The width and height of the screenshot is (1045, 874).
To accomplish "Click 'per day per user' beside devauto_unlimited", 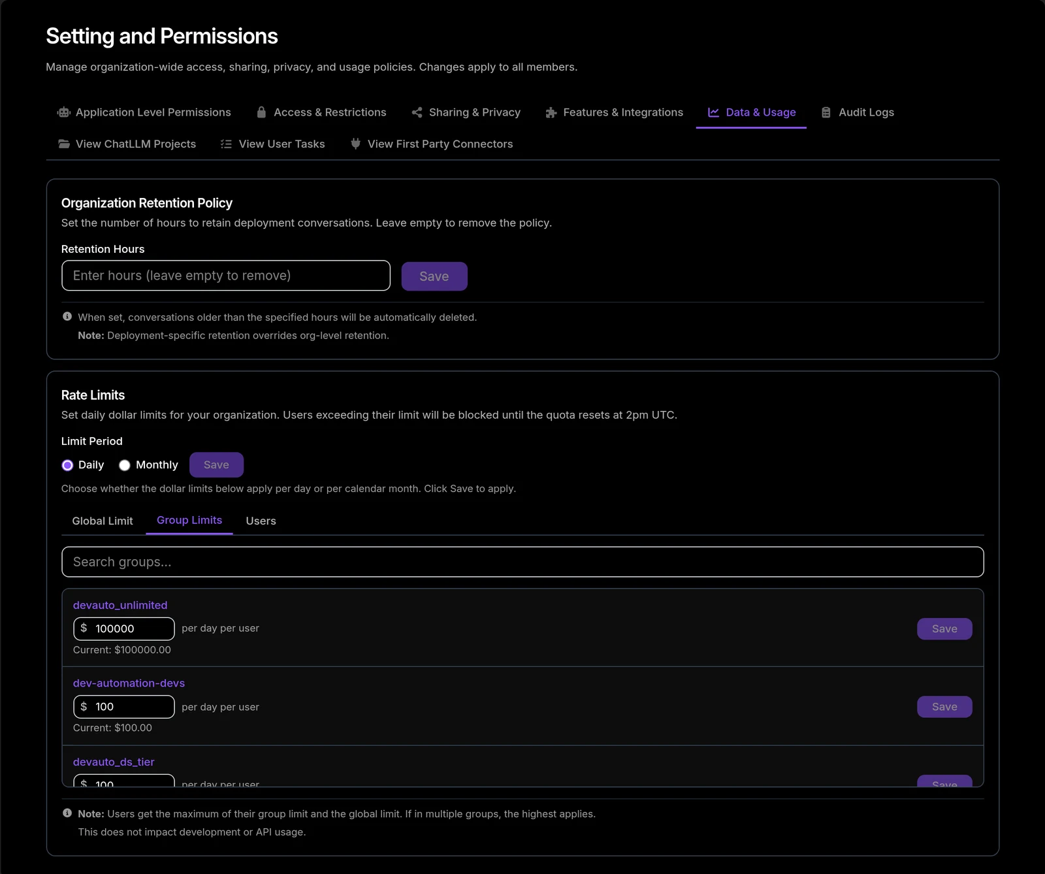I will [x=220, y=628].
